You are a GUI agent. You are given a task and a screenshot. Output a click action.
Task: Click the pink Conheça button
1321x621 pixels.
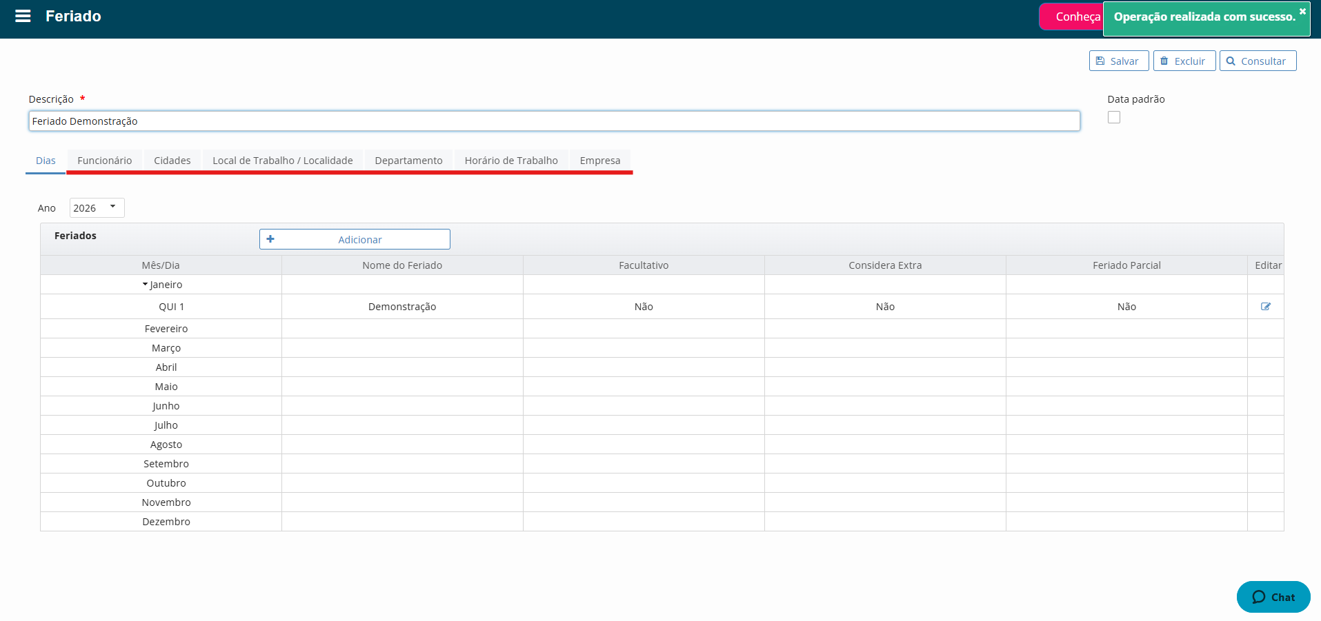[x=1071, y=17]
